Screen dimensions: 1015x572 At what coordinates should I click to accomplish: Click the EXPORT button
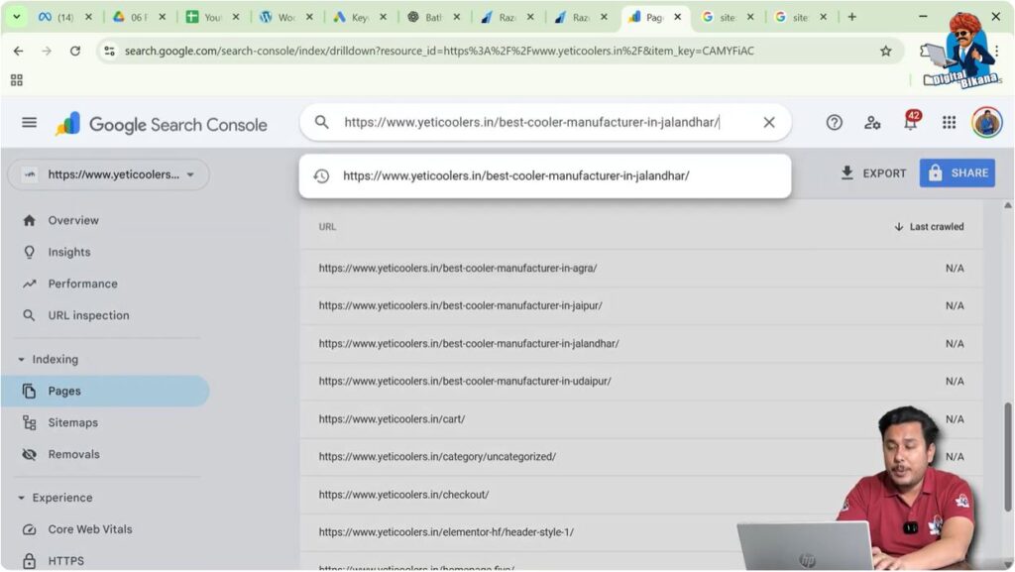click(873, 173)
